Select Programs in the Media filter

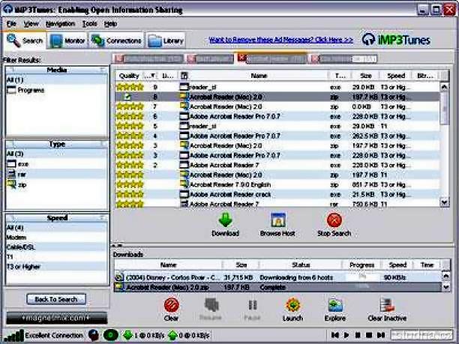tap(30, 90)
